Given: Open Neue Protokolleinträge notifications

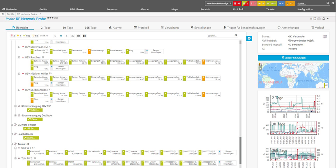Looking at the screenshot, I should 219,3.
